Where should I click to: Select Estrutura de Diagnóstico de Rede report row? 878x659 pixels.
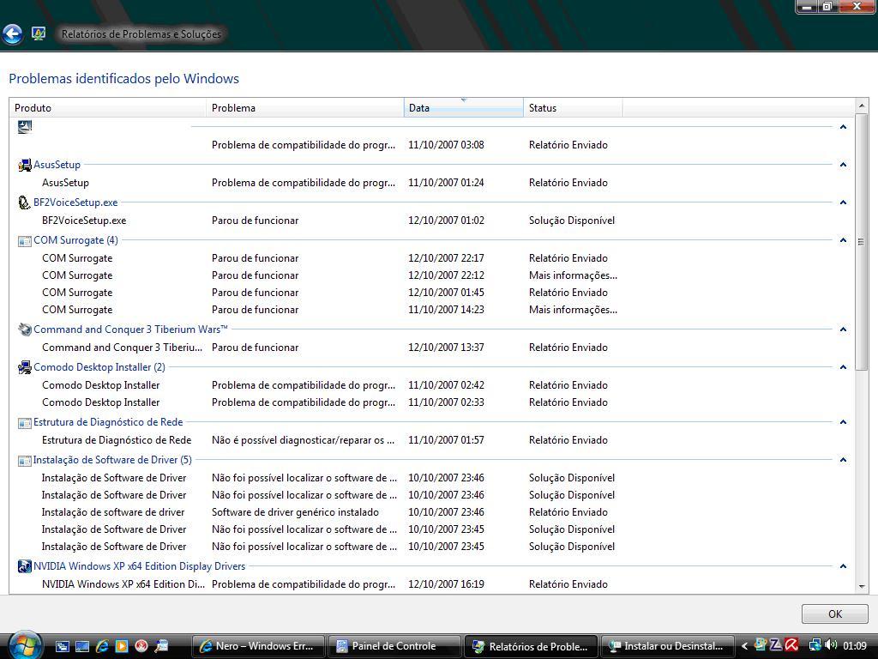[431, 440]
